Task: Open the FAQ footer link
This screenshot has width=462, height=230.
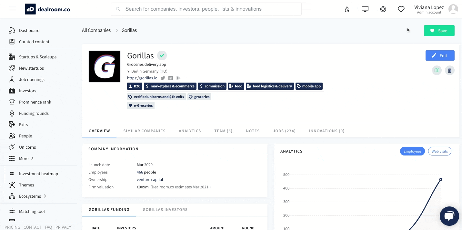Action: click(x=48, y=227)
